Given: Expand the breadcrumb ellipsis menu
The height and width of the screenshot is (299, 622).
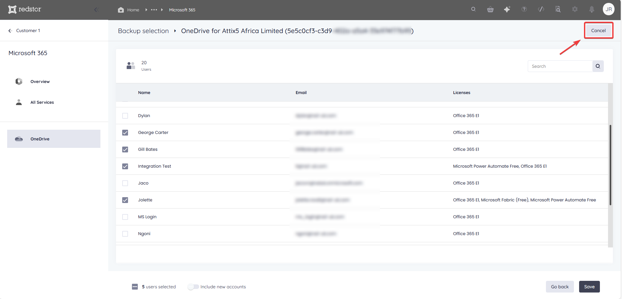Looking at the screenshot, I should point(154,10).
